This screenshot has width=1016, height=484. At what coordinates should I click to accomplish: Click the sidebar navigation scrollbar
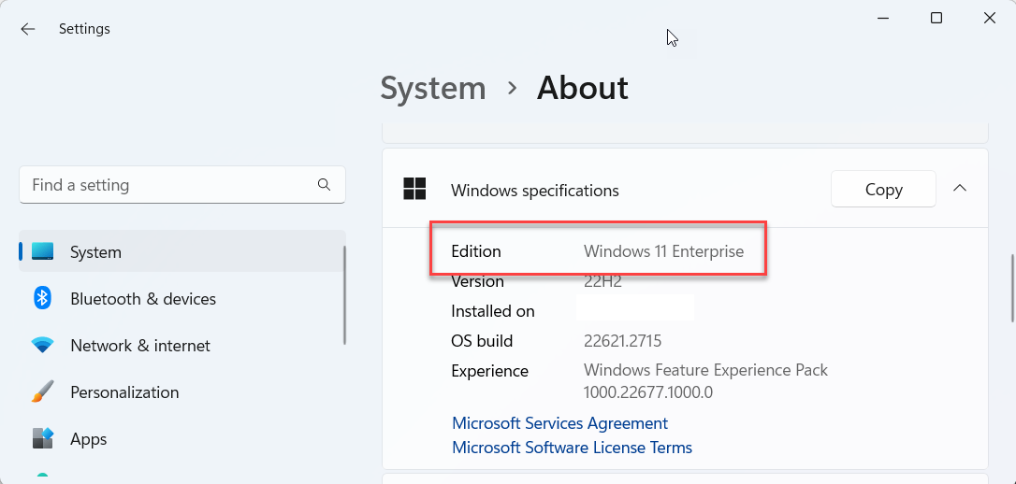point(344,295)
